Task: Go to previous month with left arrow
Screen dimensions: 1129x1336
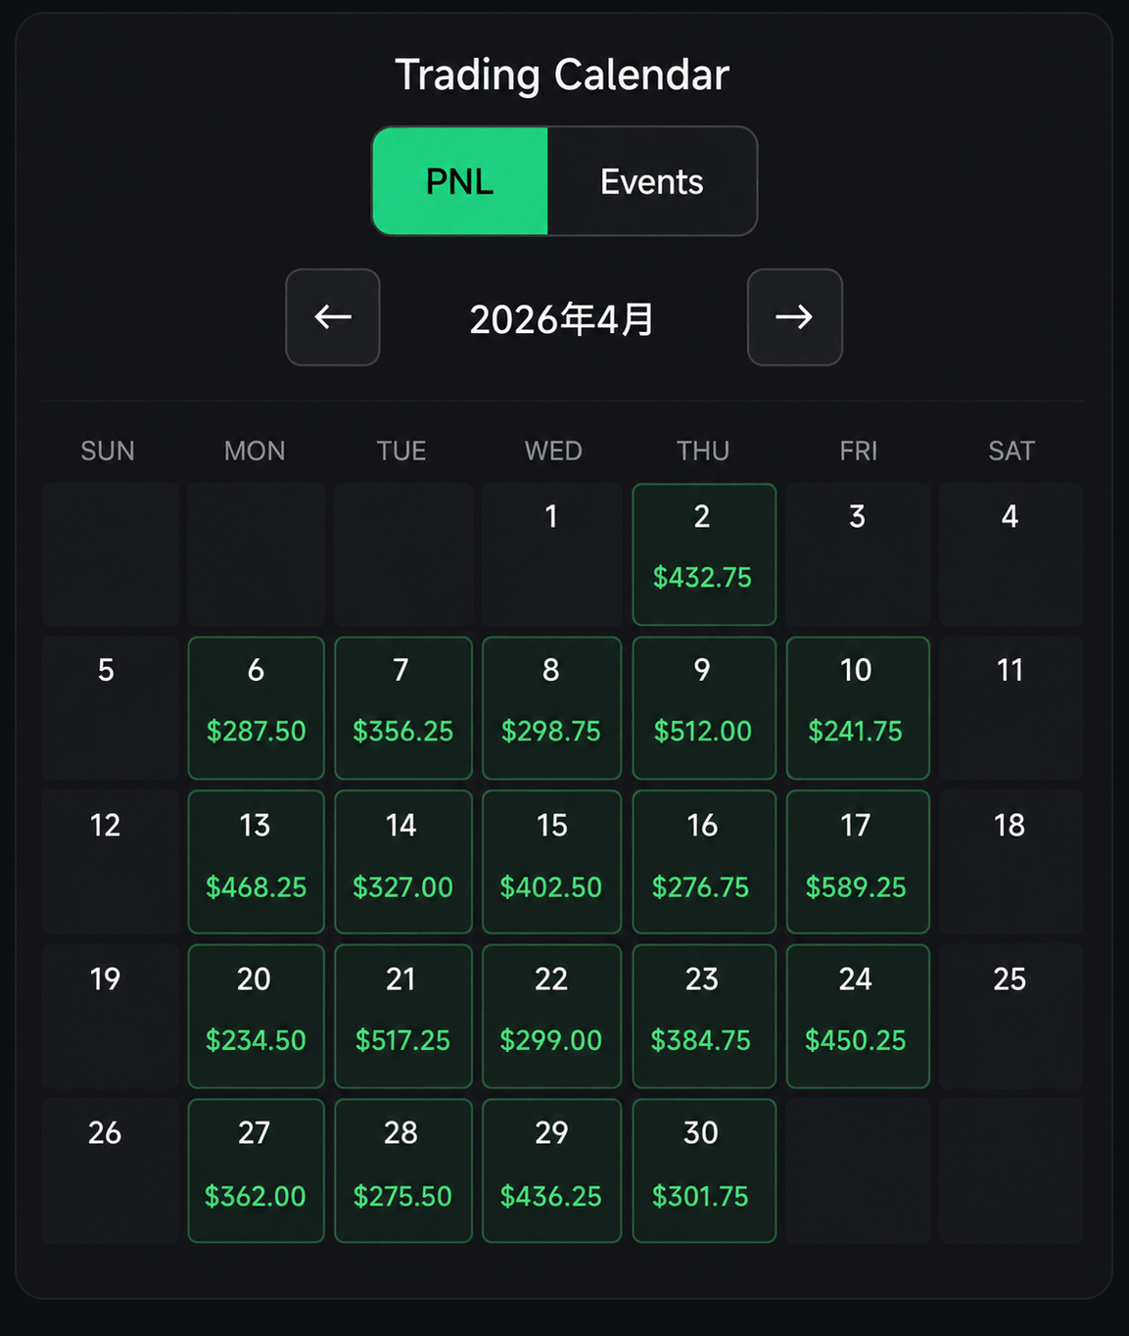Action: 333,317
